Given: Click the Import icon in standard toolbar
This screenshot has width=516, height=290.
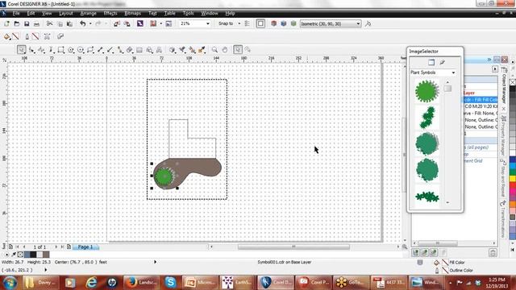Looking at the screenshot, I should coord(117,23).
